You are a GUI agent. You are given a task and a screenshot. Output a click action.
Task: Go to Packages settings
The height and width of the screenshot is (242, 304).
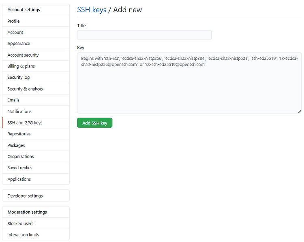click(36, 145)
